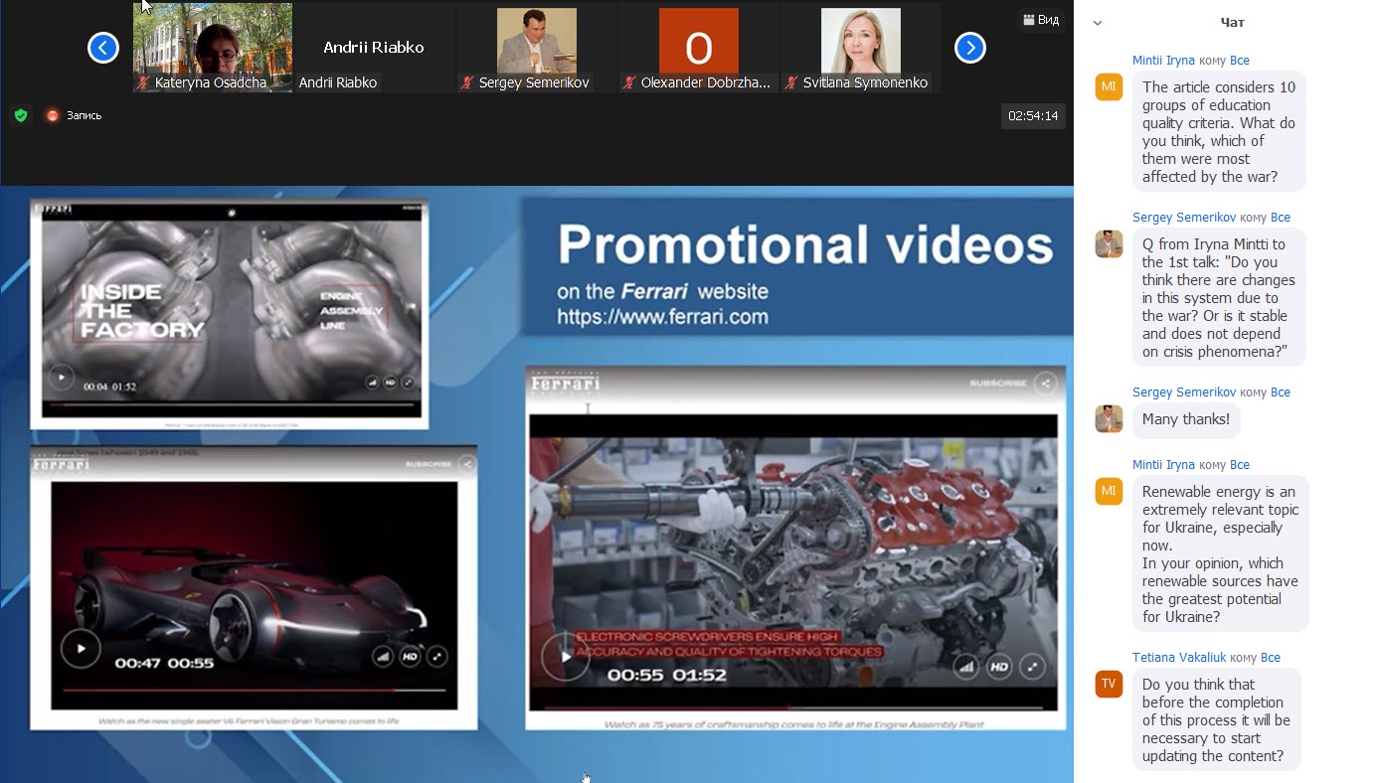Image resolution: width=1374 pixels, height=783 pixels.
Task: Collapse the Чат panel with the chevron
Action: click(x=1098, y=23)
